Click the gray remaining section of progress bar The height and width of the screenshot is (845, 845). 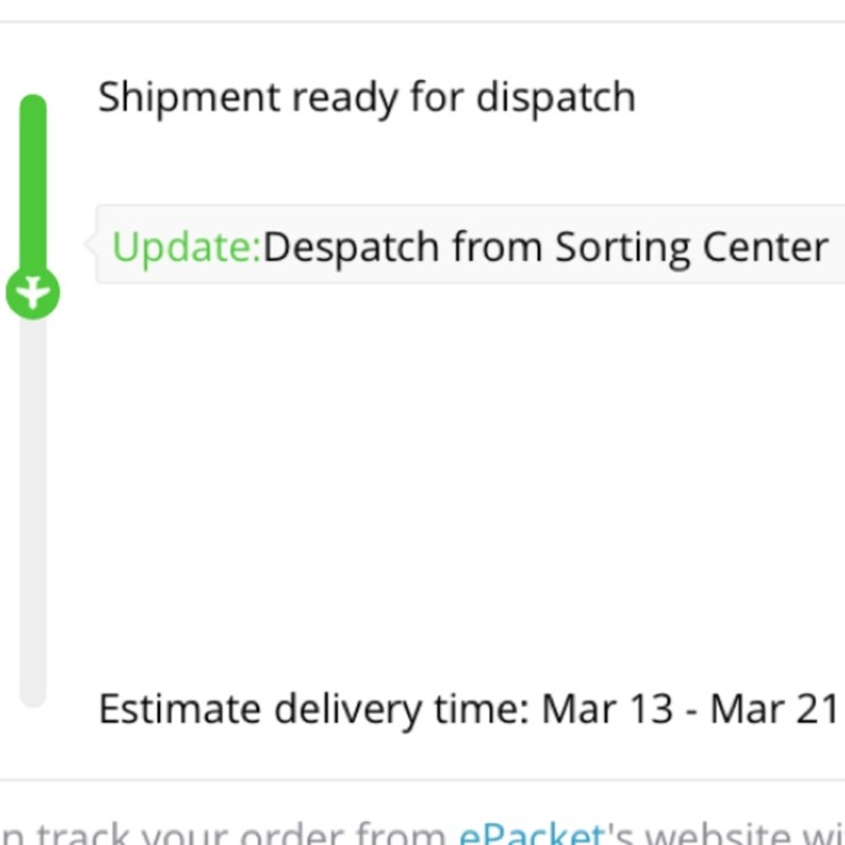tap(33, 507)
